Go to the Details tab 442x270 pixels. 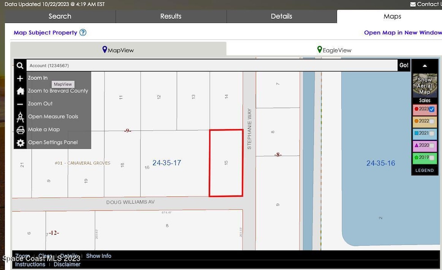pos(282,17)
